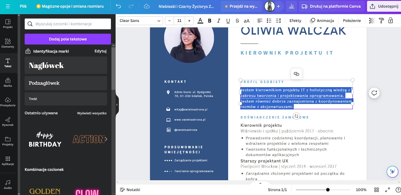The width and height of the screenshot is (401, 195).
Task: Click Edytuj next to Identyfikacja marki
Action: pyautogui.click(x=101, y=51)
